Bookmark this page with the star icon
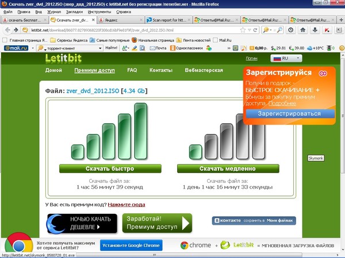 [243, 30]
